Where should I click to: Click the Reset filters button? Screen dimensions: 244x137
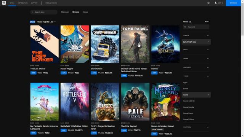(207, 22)
